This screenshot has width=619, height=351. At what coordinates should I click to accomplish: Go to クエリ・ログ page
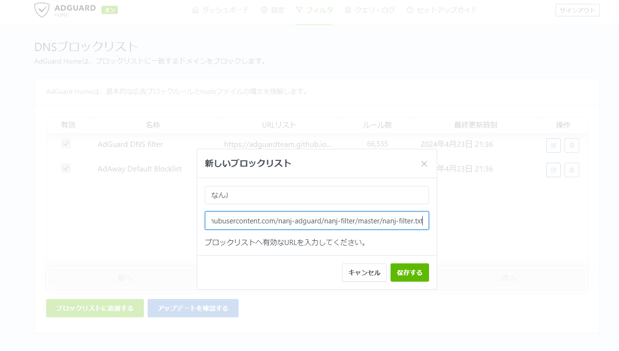369,10
